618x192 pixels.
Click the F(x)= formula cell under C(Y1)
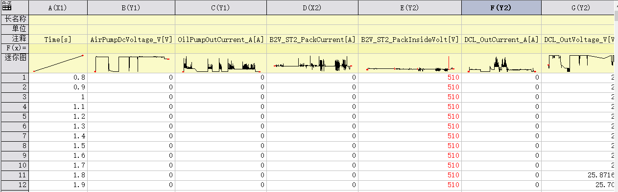click(x=221, y=48)
